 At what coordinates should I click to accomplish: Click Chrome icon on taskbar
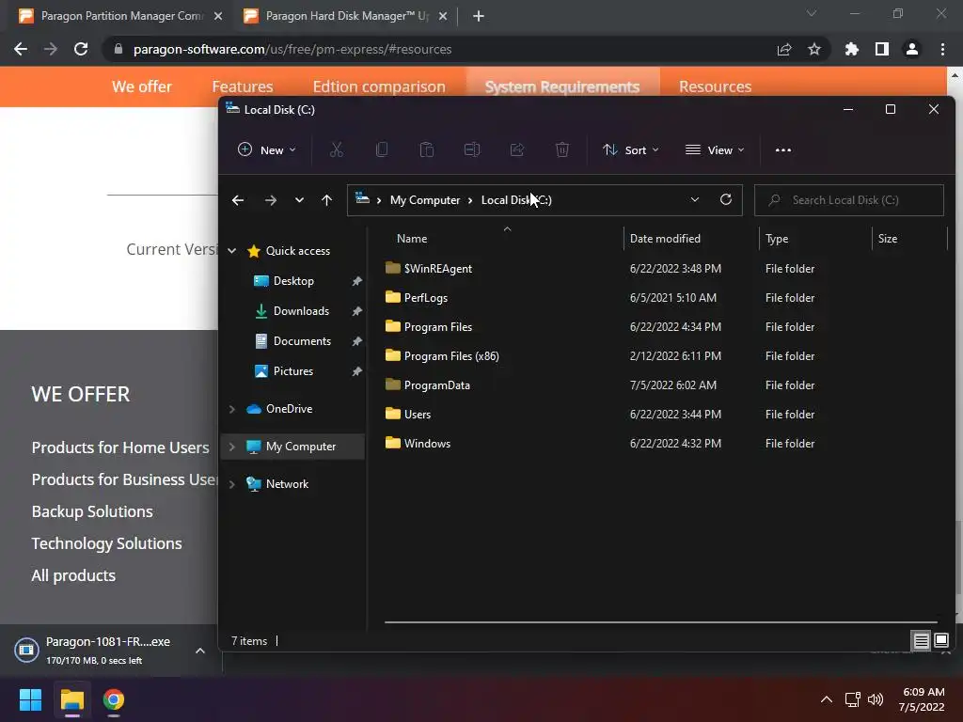tap(114, 699)
